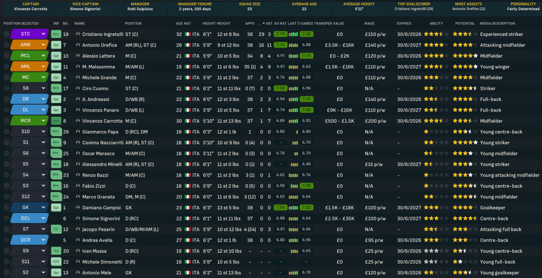
Task: Click the Unh status icon for Vincenzo Carrotta
Action: pos(56,121)
